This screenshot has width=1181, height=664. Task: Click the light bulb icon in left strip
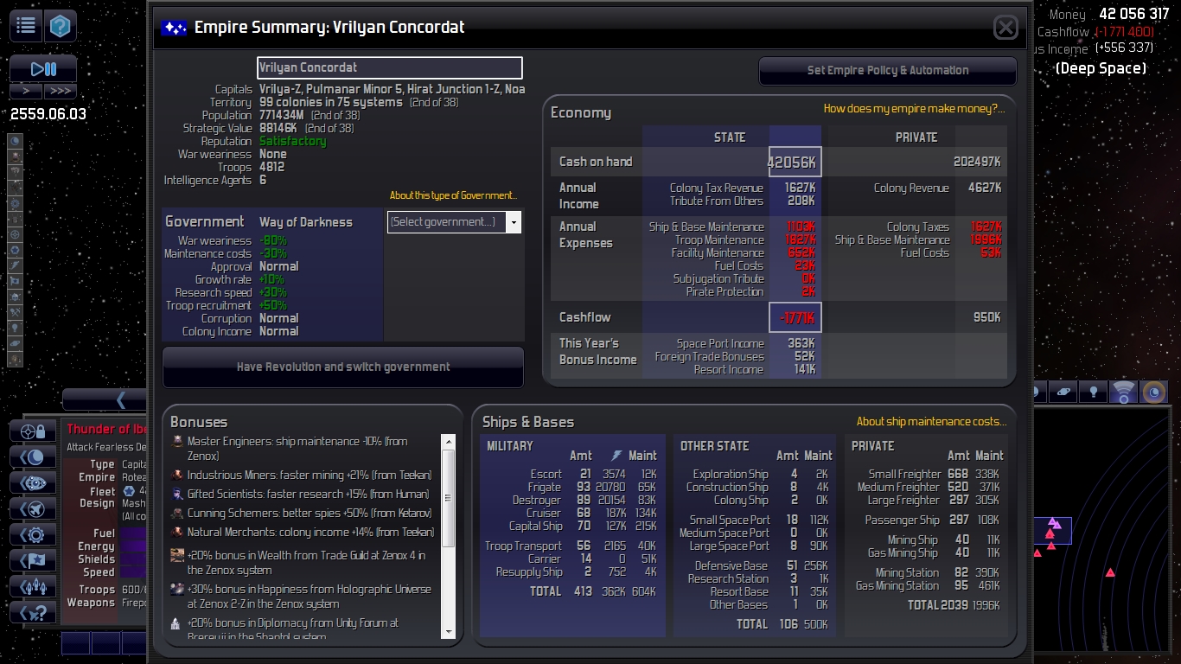click(x=15, y=329)
